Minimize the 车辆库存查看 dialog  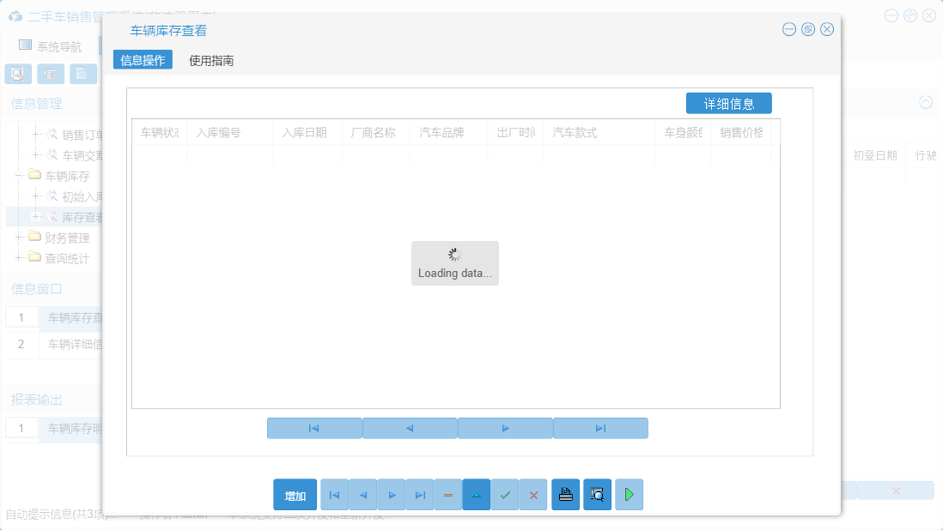point(789,29)
